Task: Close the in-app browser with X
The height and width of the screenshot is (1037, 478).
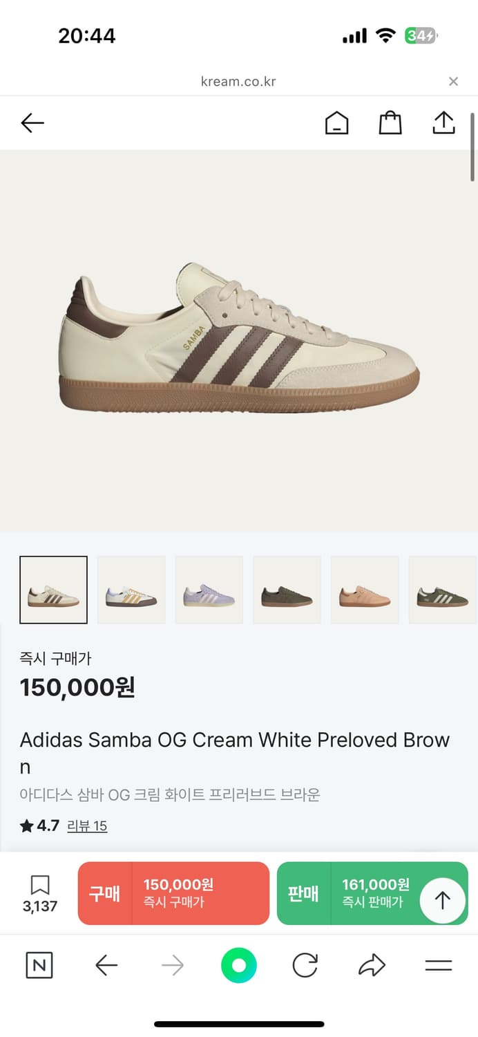Action: [453, 82]
